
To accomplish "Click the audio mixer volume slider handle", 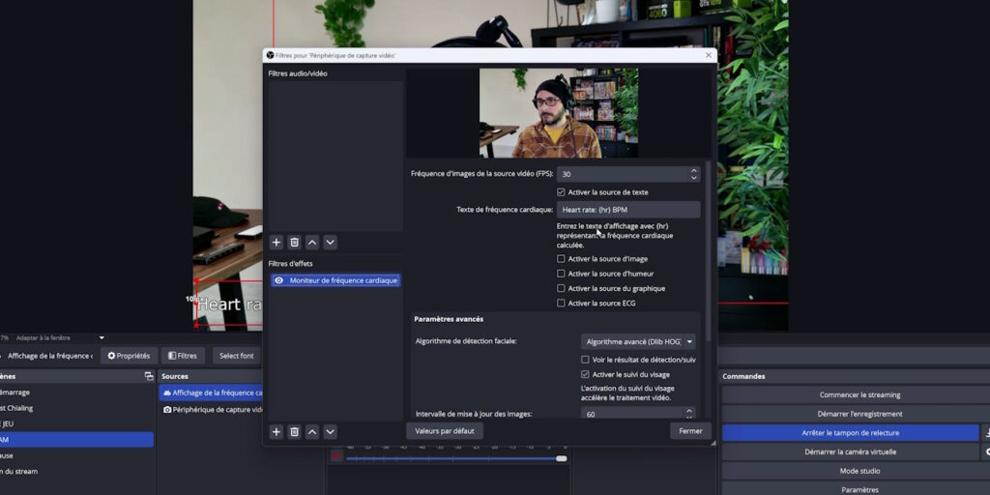I will [562, 459].
